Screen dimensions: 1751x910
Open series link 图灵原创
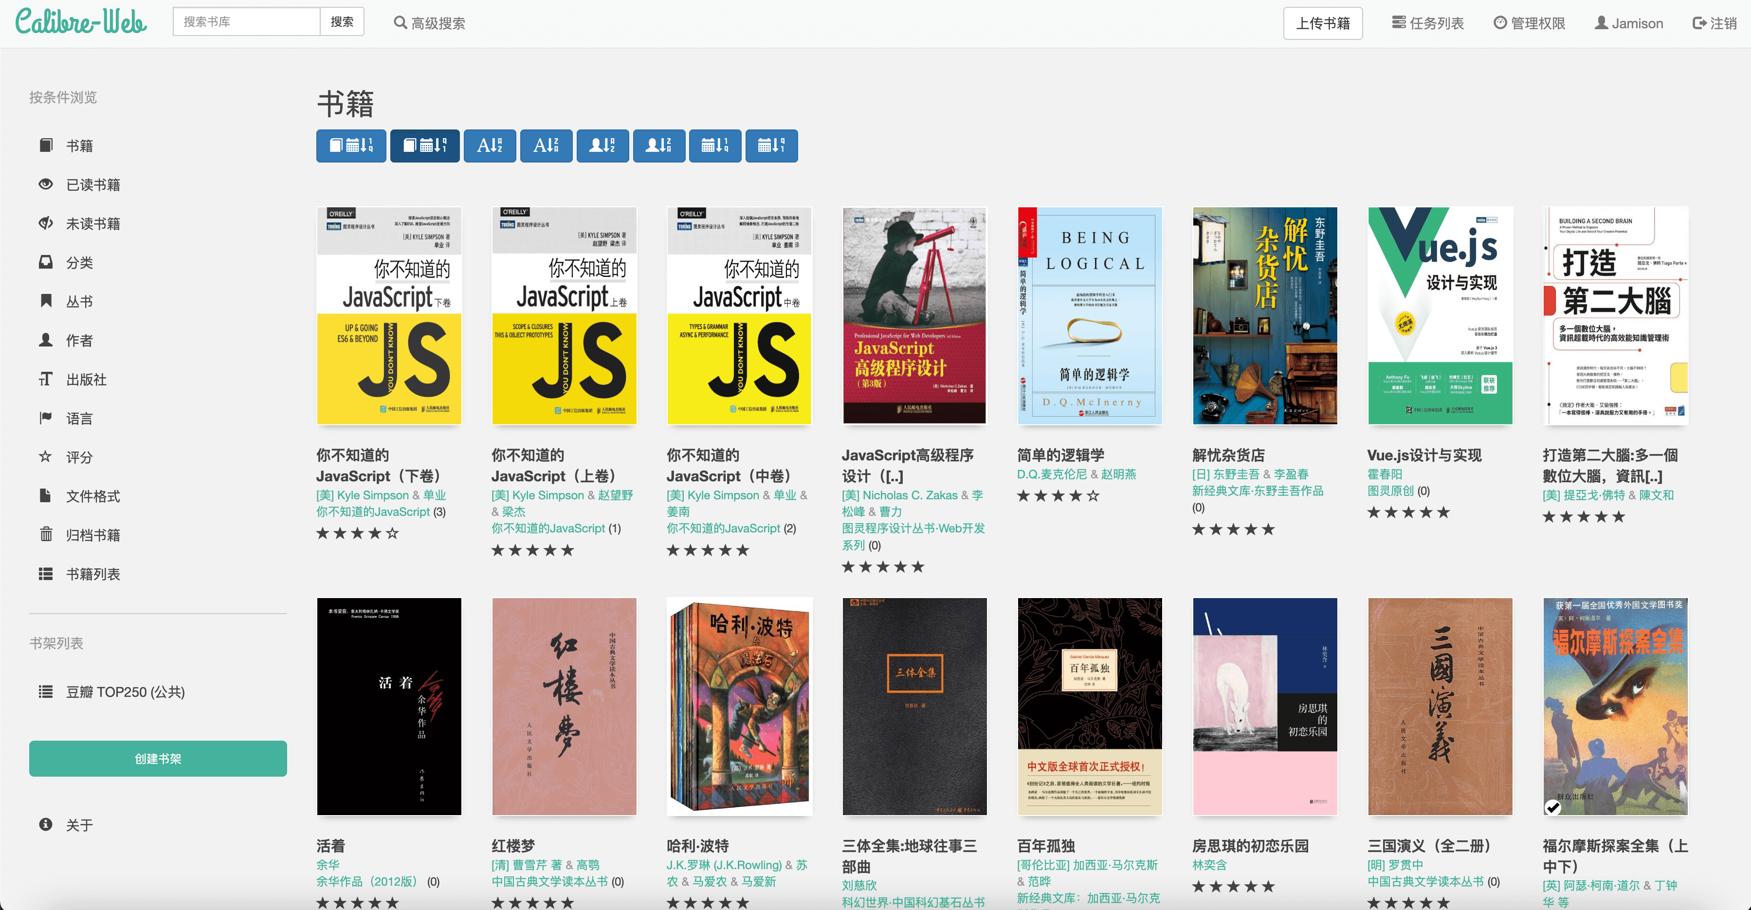1391,491
